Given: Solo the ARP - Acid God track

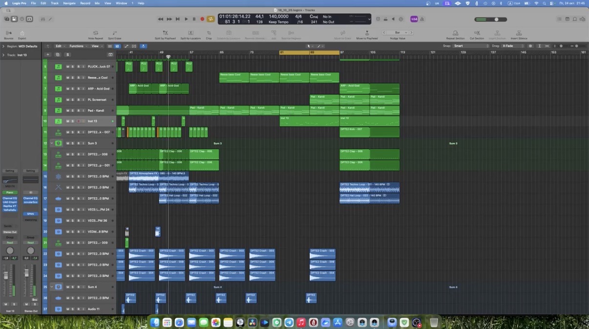Looking at the screenshot, I should pyautogui.click(x=73, y=88).
